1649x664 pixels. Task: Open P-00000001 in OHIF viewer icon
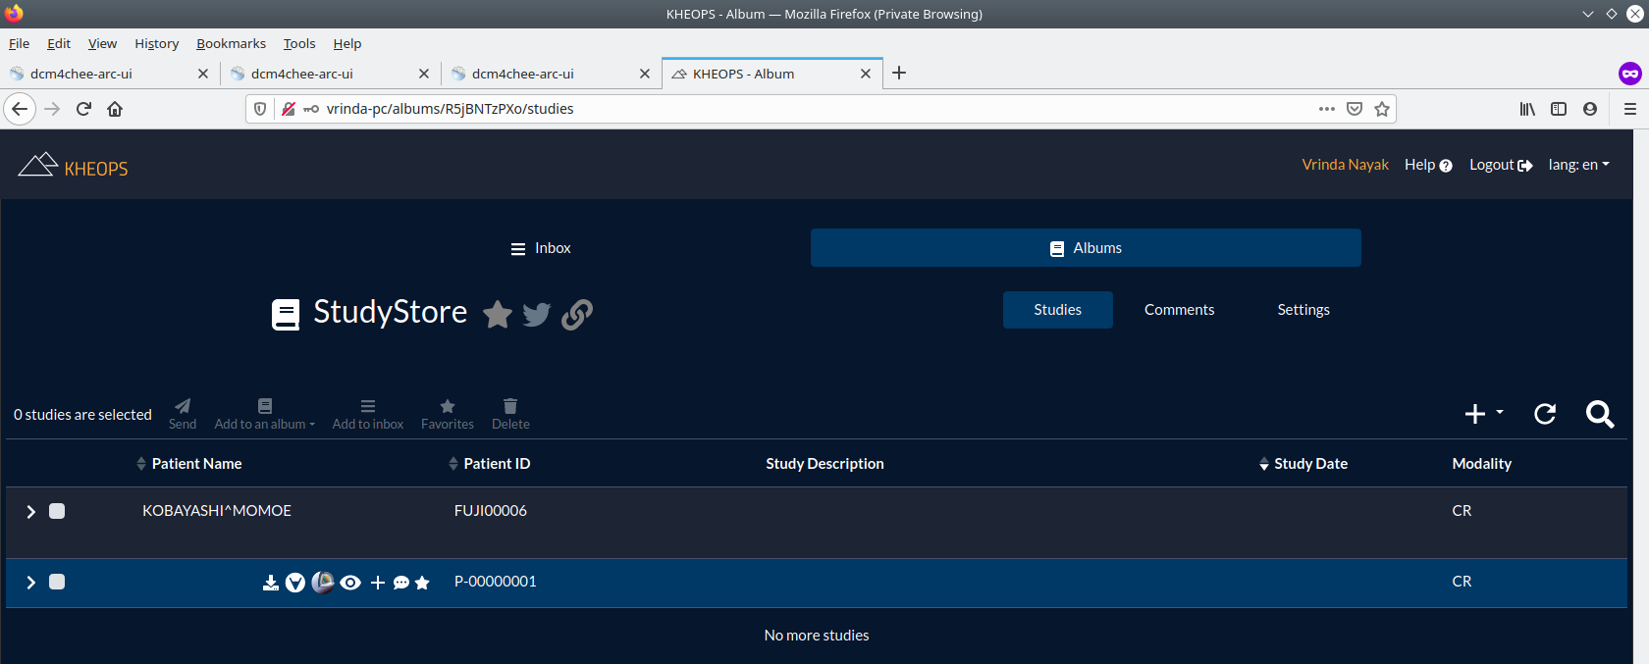295,583
